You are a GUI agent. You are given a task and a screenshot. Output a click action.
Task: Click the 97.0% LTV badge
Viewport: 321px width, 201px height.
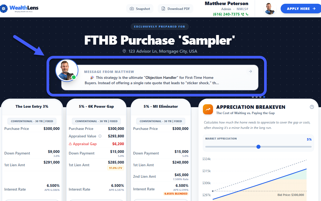(116, 168)
